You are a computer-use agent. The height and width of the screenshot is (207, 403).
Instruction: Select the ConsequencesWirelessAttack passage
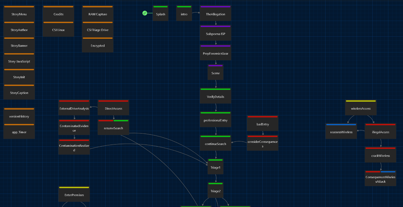tap(380, 178)
